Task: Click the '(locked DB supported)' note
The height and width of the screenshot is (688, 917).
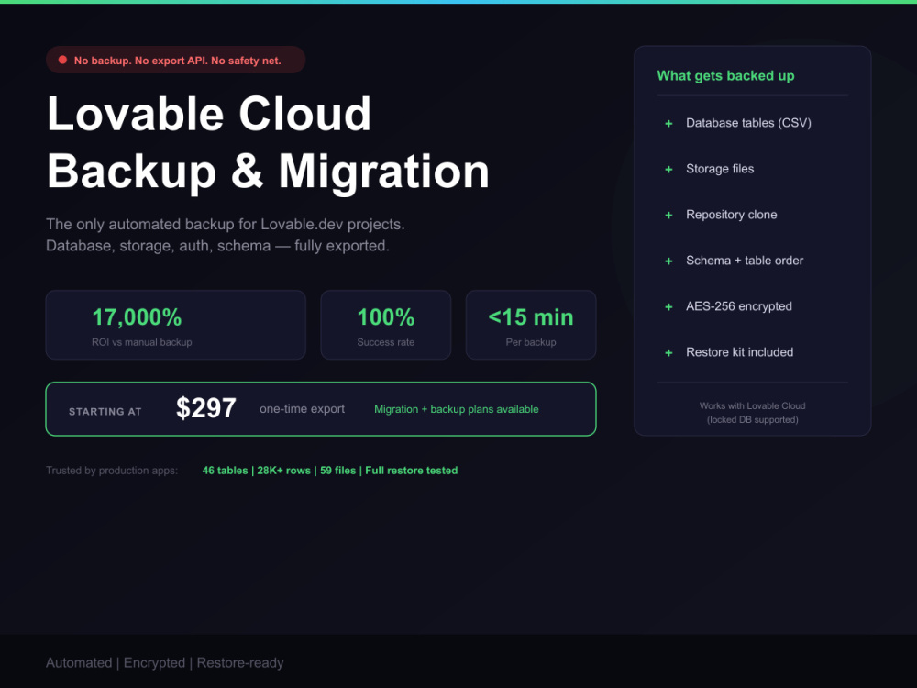Action: coord(753,419)
